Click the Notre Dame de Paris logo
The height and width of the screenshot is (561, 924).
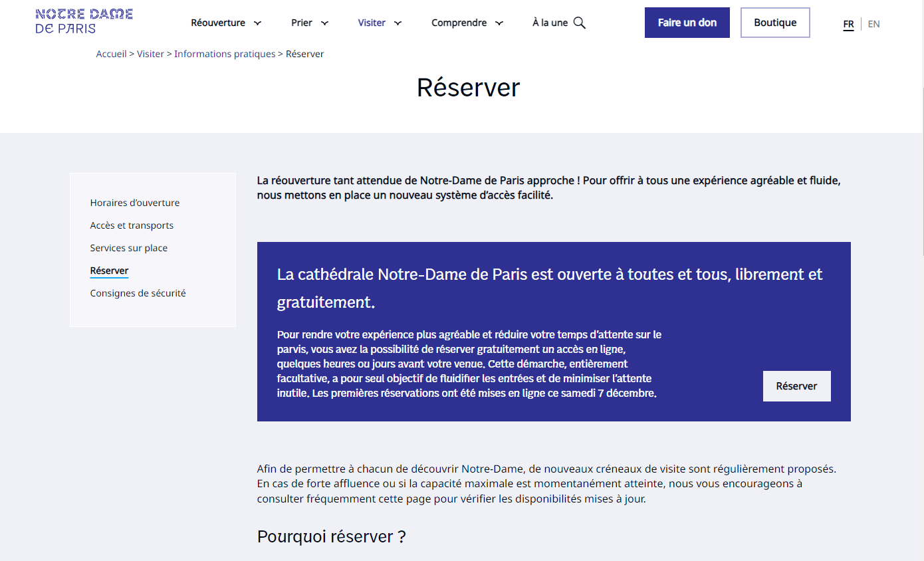pyautogui.click(x=84, y=21)
